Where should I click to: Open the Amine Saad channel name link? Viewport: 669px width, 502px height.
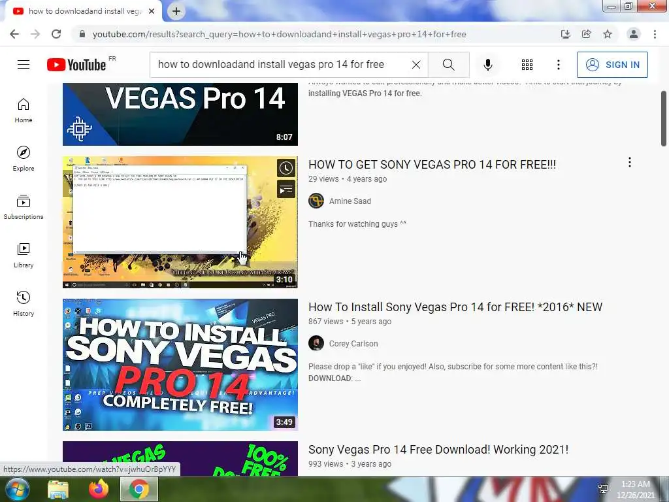click(350, 201)
